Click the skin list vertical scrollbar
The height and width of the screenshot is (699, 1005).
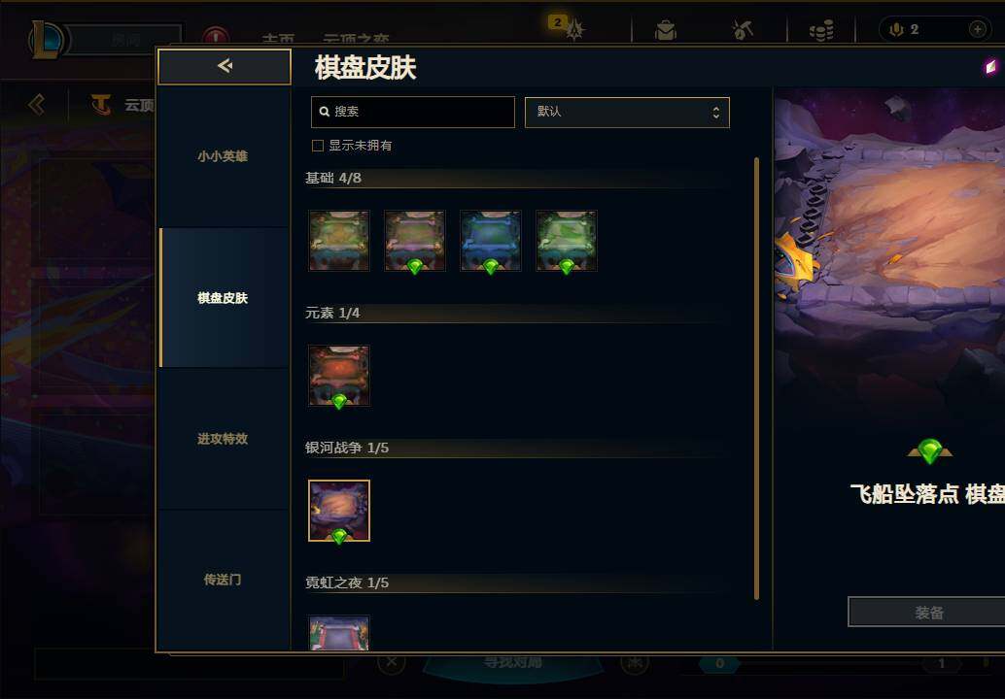[x=757, y=379]
